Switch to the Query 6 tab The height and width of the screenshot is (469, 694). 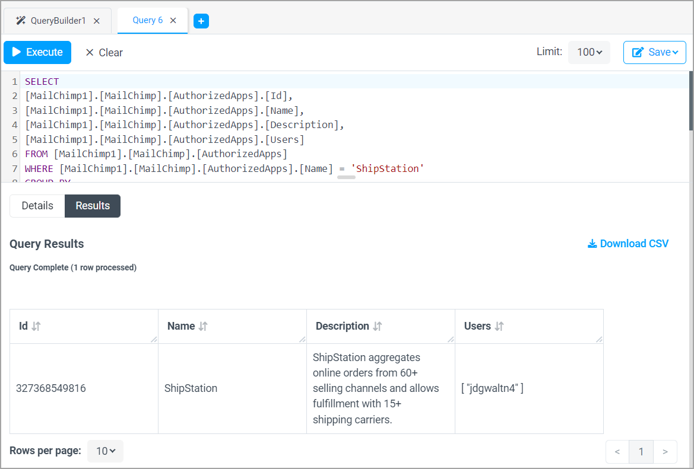147,20
